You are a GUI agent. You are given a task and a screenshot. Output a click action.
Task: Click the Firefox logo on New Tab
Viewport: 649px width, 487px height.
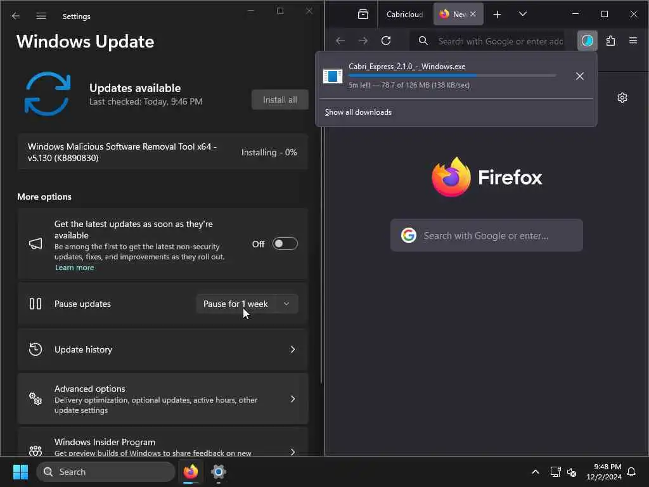[x=487, y=178]
